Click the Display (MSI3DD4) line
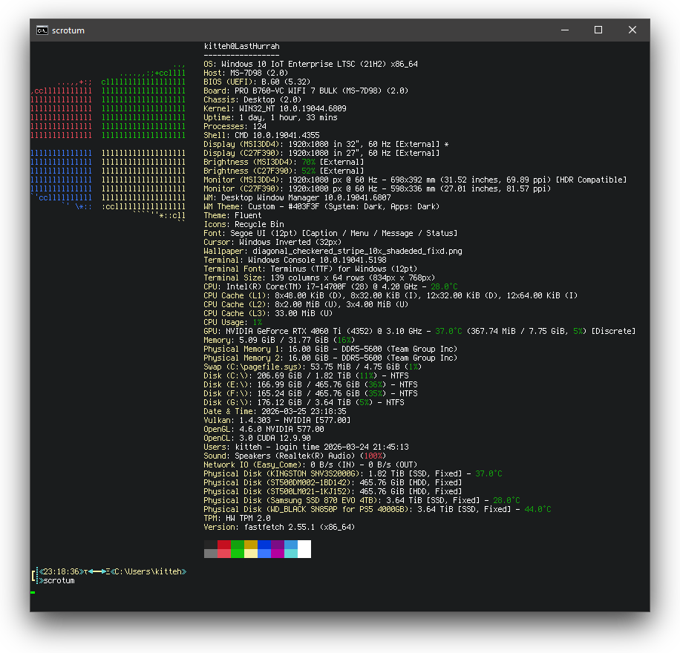 point(326,144)
